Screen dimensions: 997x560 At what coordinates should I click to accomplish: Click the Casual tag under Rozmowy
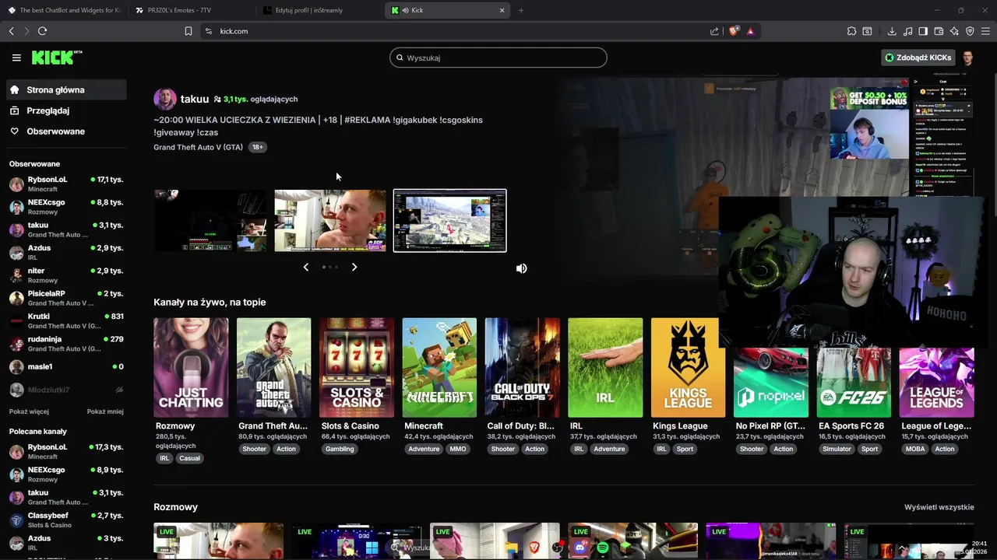(189, 458)
